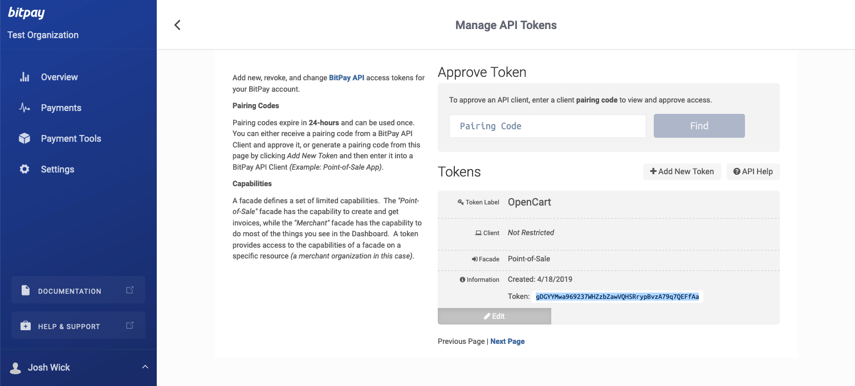Viewport: 855px width, 386px height.
Task: Open Help & Support in the sidebar
Action: (78, 326)
